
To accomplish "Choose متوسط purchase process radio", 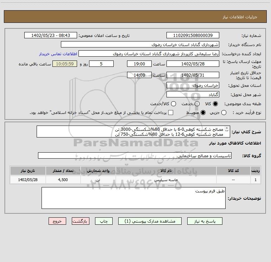I will (x=203, y=113).
